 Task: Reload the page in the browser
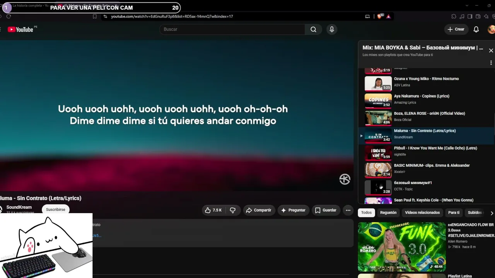pos(9,16)
